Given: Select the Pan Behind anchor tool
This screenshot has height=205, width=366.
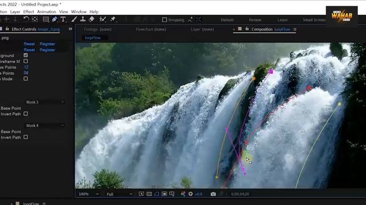Looking at the screenshot, I should pos(35,19).
